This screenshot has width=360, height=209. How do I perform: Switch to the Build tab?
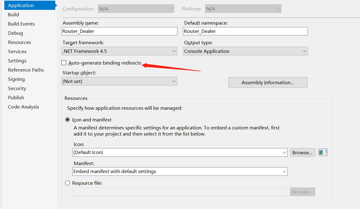pos(14,14)
